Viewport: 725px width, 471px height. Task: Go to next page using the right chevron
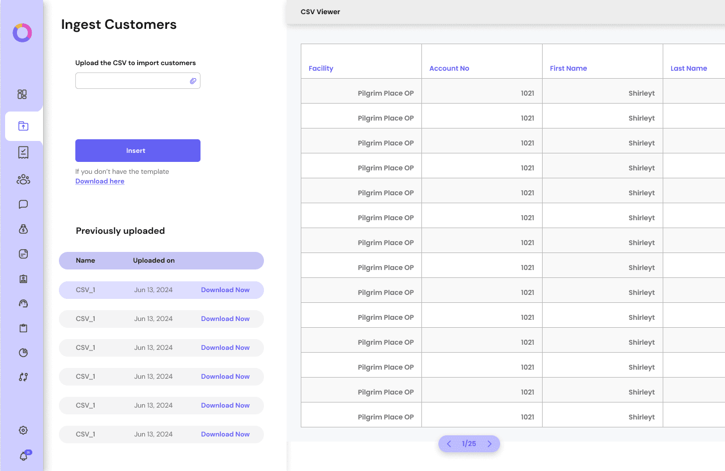pyautogui.click(x=489, y=444)
